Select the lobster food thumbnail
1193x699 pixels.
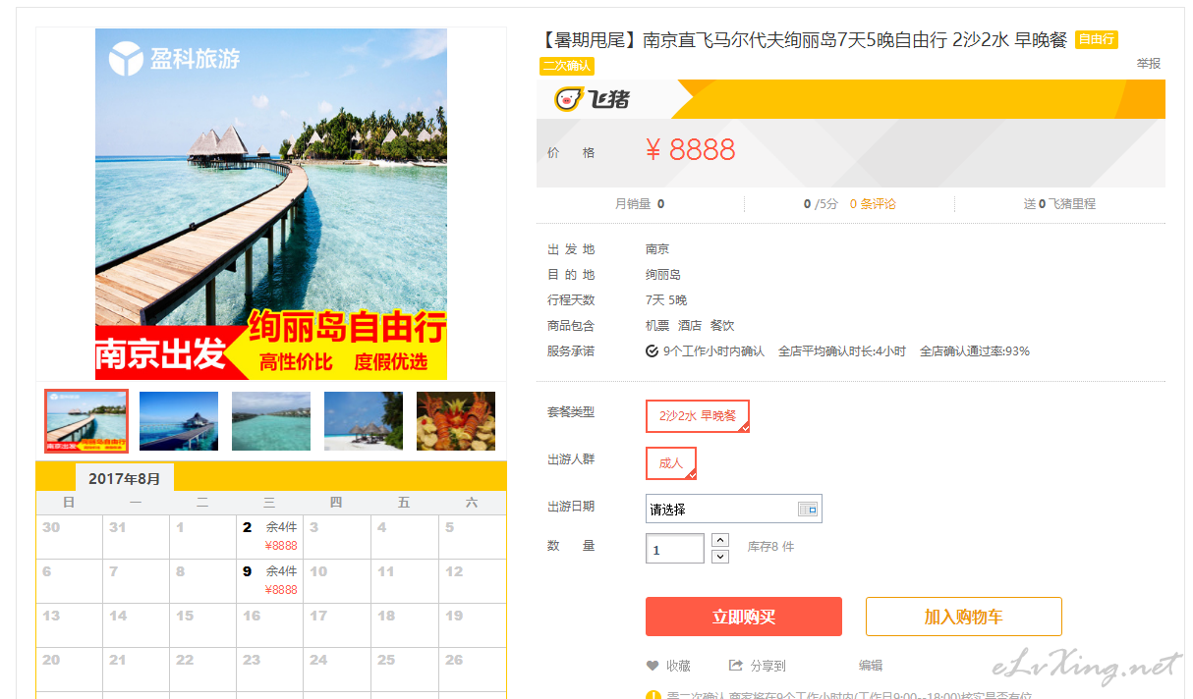[x=456, y=421]
